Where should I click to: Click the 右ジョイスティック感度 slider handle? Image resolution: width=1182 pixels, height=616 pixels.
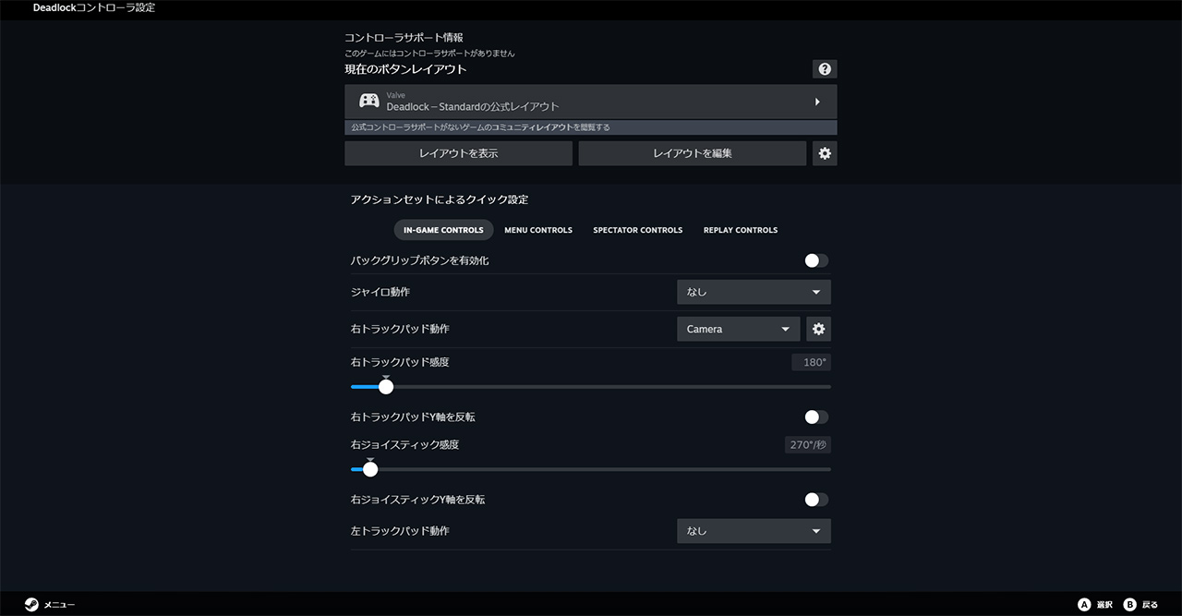(370, 469)
